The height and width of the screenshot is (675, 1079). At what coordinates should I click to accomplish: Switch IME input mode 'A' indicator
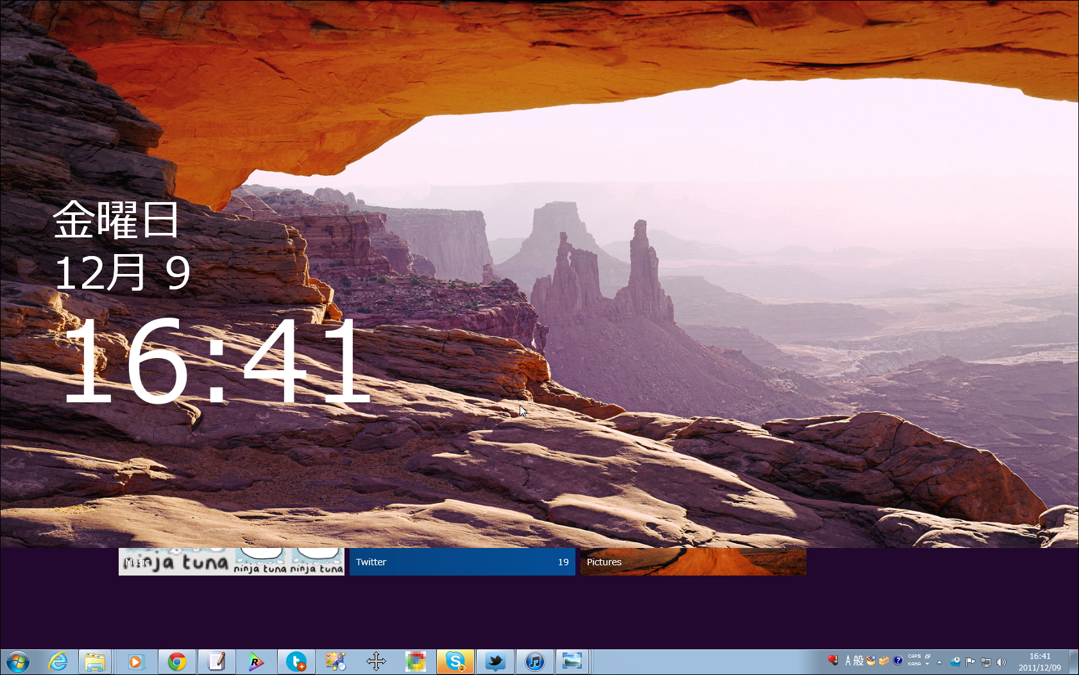848,660
